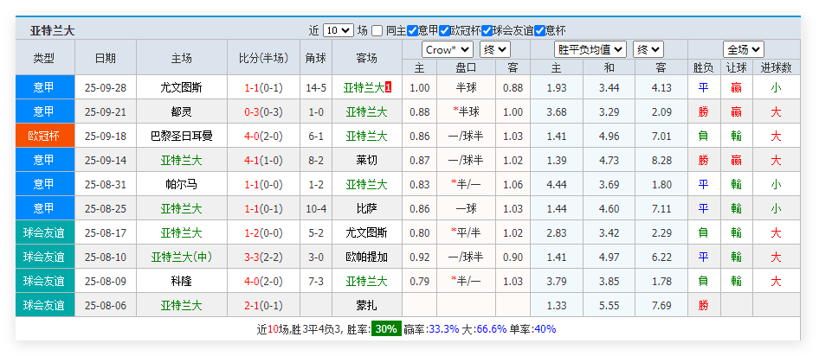This screenshot has height=356, width=819.
Task: Open the 终 dropdown next to Crow*
Action: pyautogui.click(x=494, y=49)
